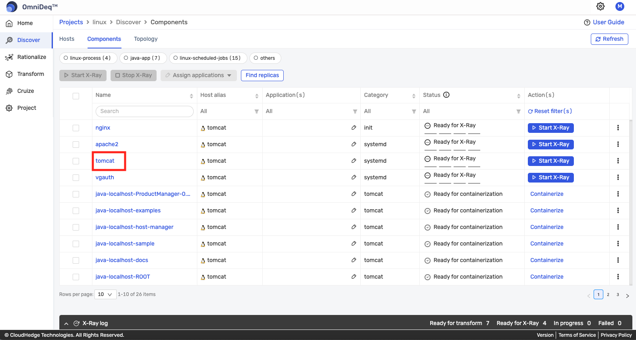Open more actions for java-localhost-sample

[618, 243]
